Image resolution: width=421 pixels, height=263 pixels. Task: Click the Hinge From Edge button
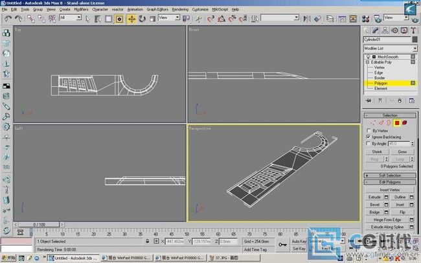tap(387, 220)
